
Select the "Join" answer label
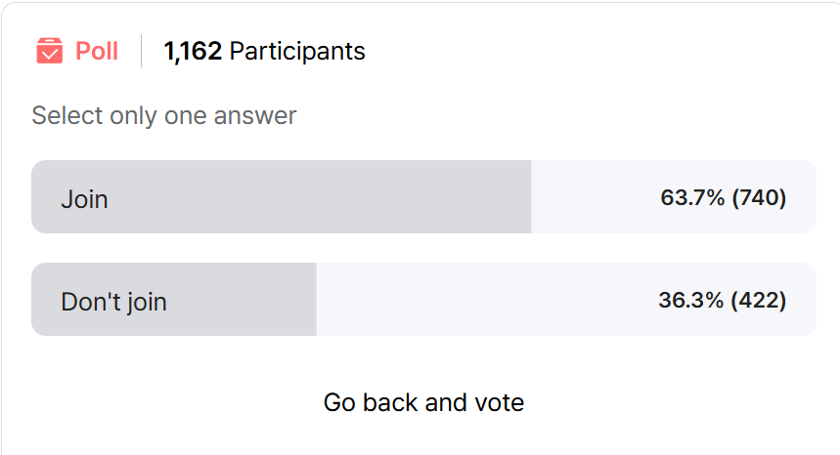85,199
